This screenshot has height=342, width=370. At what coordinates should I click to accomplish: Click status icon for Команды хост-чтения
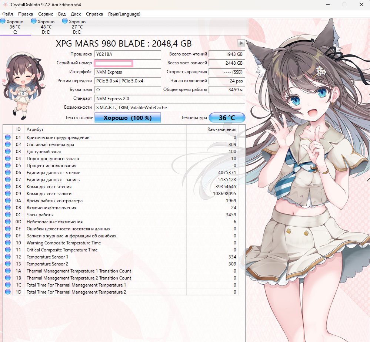click(8, 187)
